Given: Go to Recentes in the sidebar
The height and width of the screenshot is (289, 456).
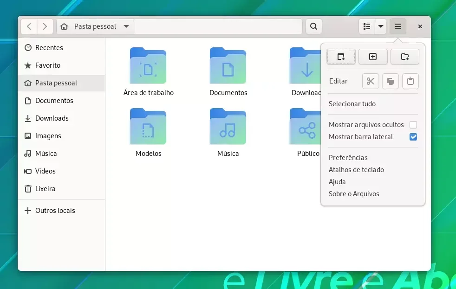Looking at the screenshot, I should [x=61, y=48].
